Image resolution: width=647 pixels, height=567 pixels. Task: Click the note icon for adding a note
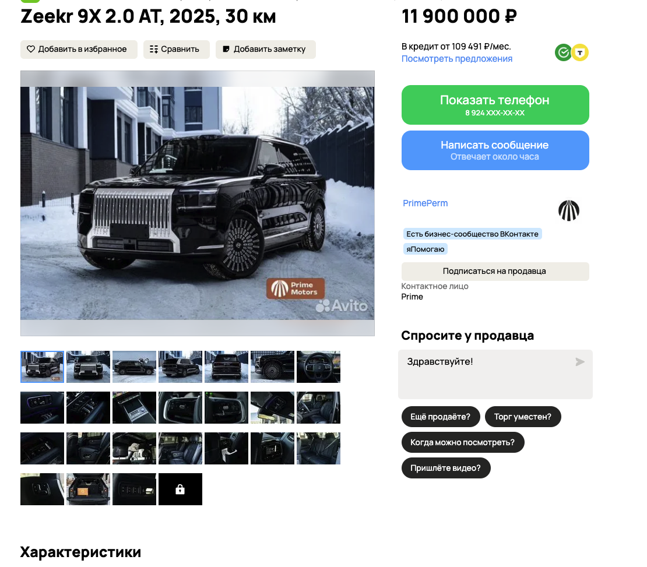(226, 49)
